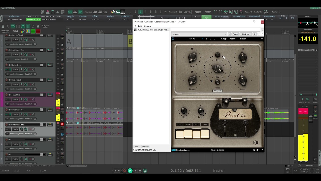
Task: Toggle repeat in the transport bar
Action: [145, 171]
